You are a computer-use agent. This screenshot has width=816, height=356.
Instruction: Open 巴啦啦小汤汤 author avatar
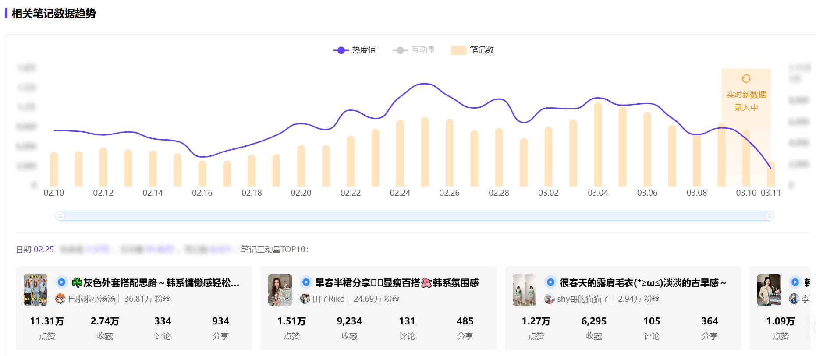coord(60,299)
